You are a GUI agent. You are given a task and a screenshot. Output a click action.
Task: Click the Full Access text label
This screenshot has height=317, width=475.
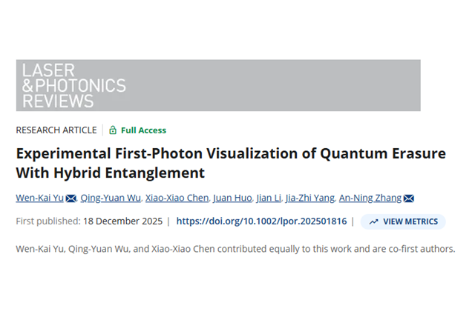143,130
